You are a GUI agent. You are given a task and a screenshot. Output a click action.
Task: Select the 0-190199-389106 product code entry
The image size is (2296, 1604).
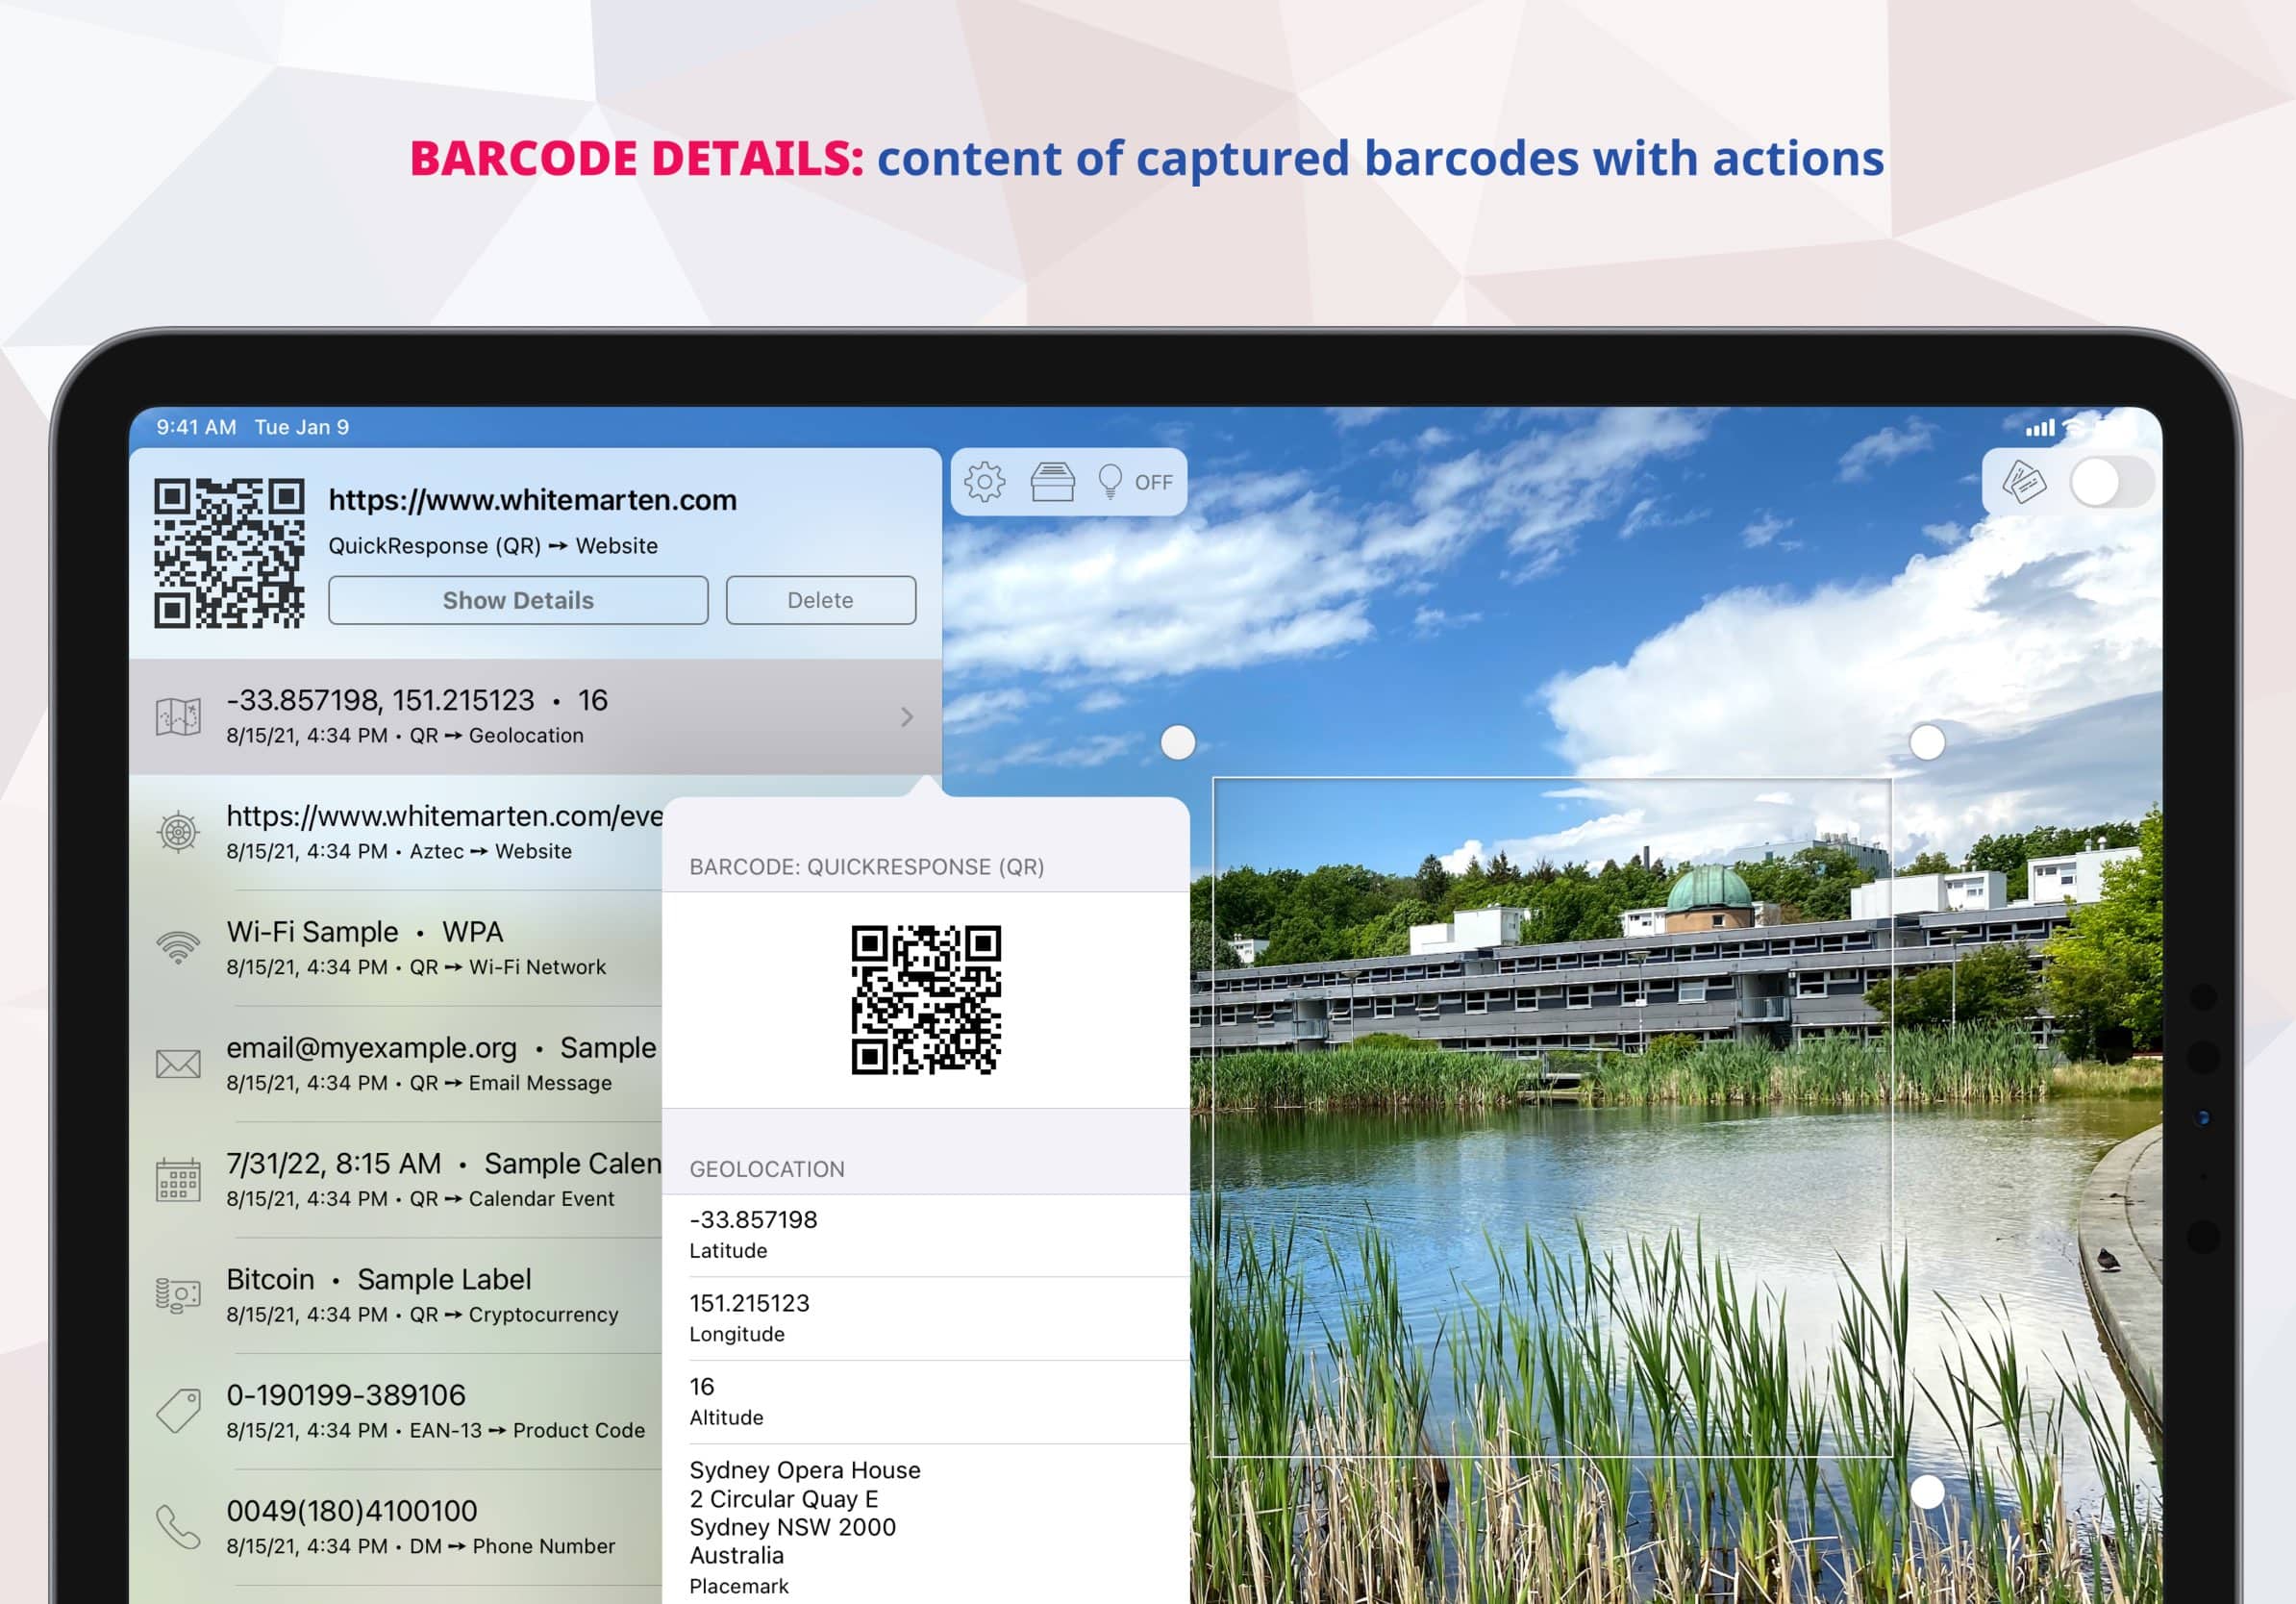click(396, 1411)
